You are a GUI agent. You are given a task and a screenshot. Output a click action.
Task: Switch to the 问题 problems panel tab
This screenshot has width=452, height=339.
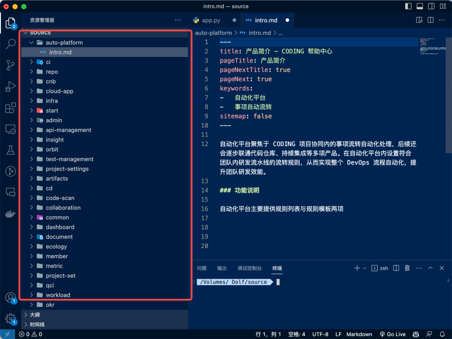pyautogui.click(x=202, y=268)
